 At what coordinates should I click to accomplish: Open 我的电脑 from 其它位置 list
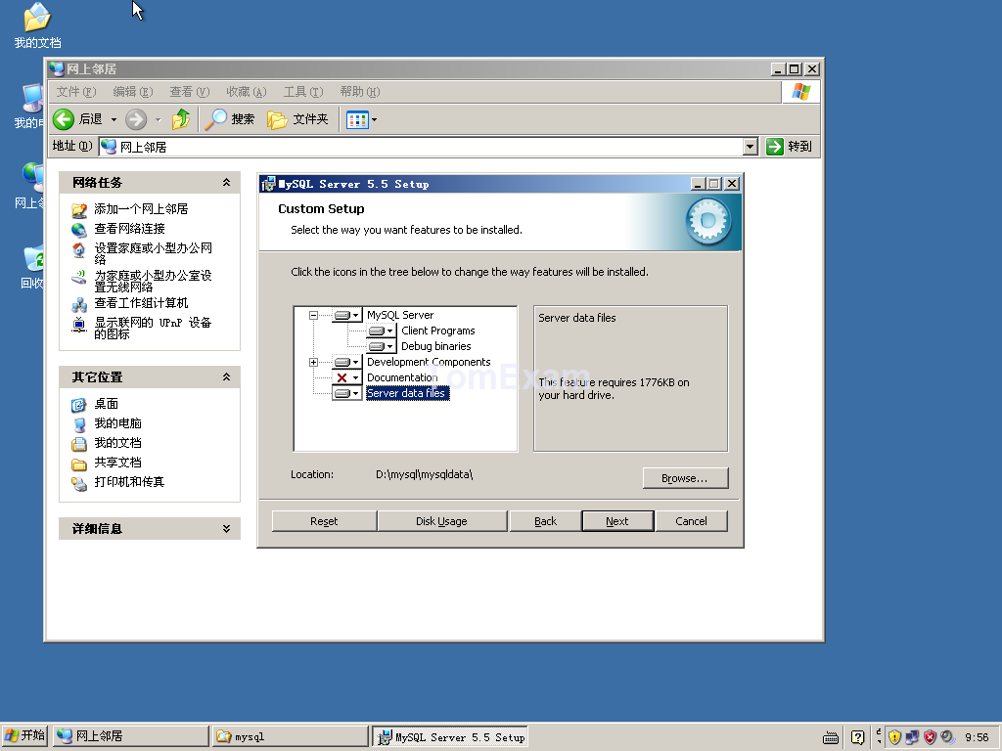coord(117,423)
